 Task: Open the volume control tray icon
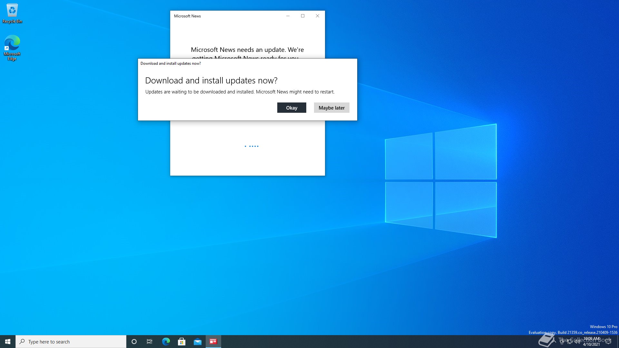click(577, 342)
